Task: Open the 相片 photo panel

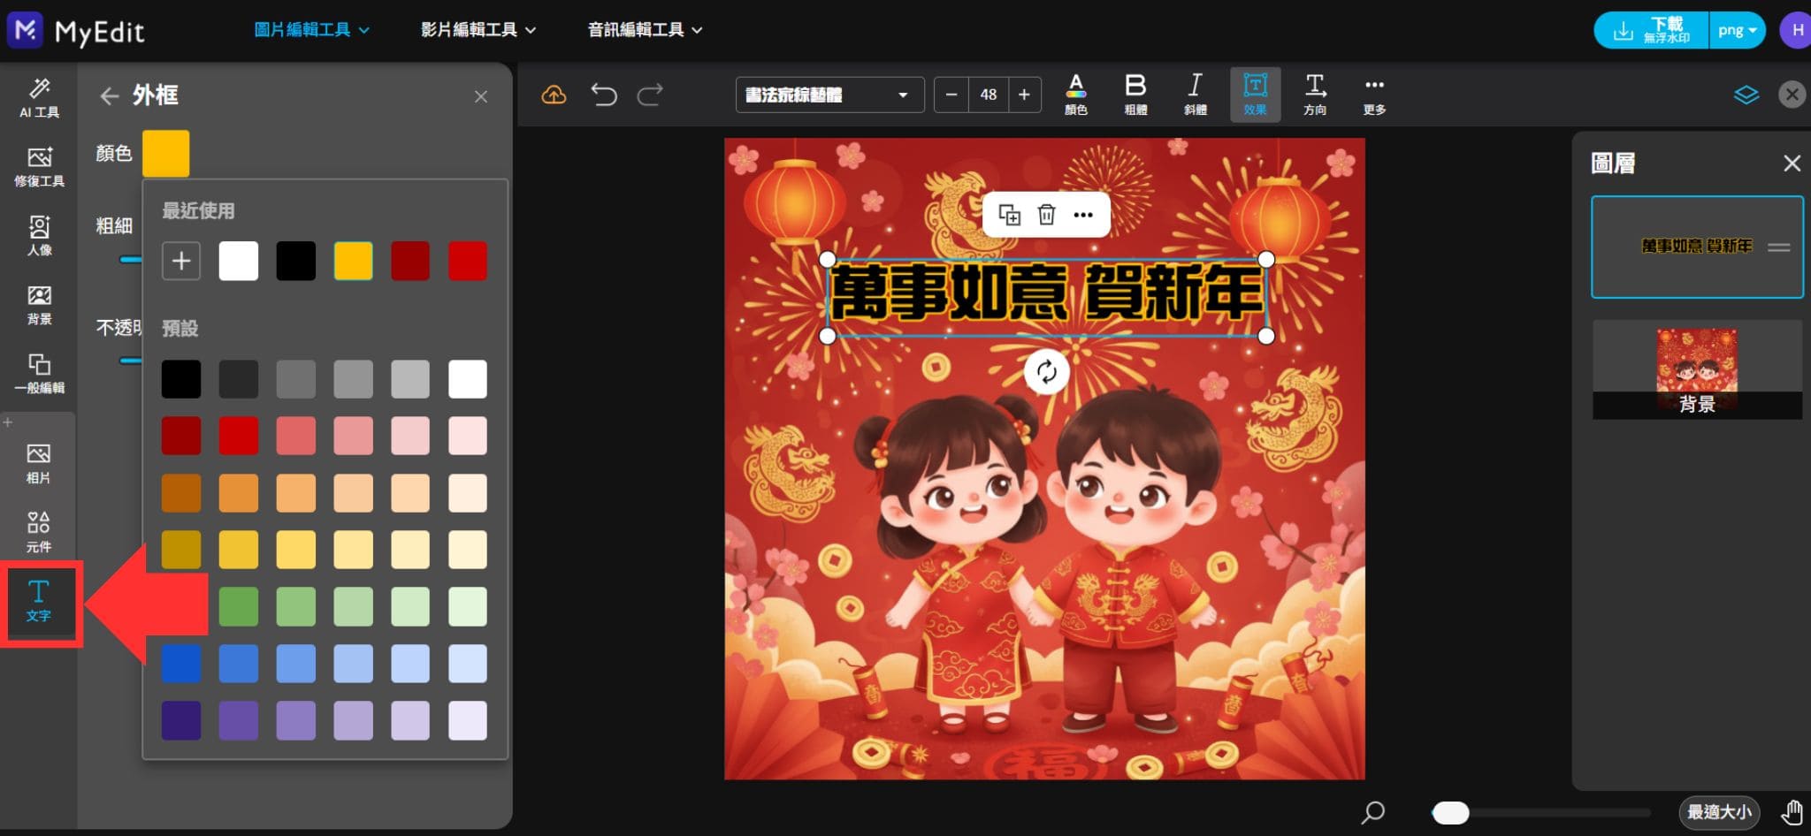Action: pyautogui.click(x=39, y=463)
